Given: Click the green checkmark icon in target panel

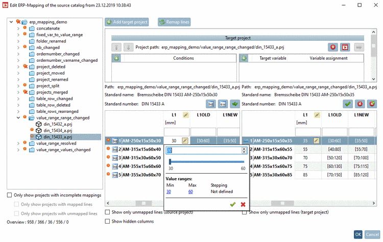Looking at the screenshot, I should click(348, 104).
